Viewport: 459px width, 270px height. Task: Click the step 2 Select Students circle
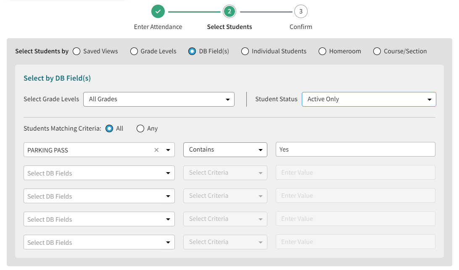pos(229,11)
